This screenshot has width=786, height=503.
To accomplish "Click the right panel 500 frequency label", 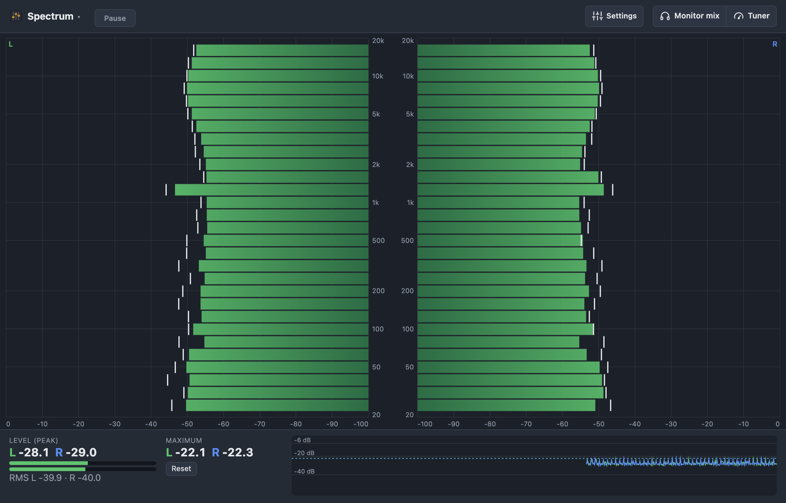I will 407,240.
